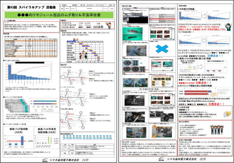234x163 pixels.
Task: Click the row of blue people icons
Action: pos(87,137)
